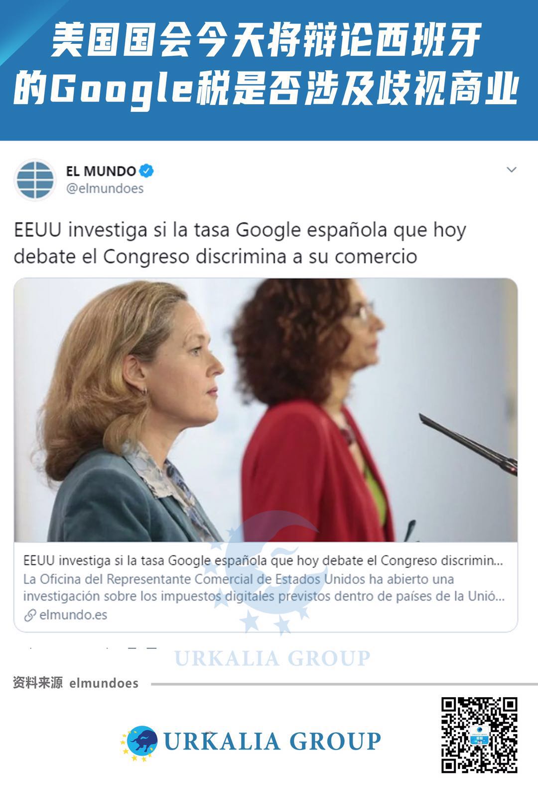
Task: Click the center logo inside QR code
Action: (x=479, y=735)
